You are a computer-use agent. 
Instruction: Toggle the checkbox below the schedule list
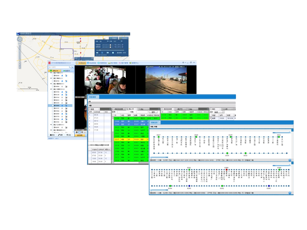click(89, 145)
